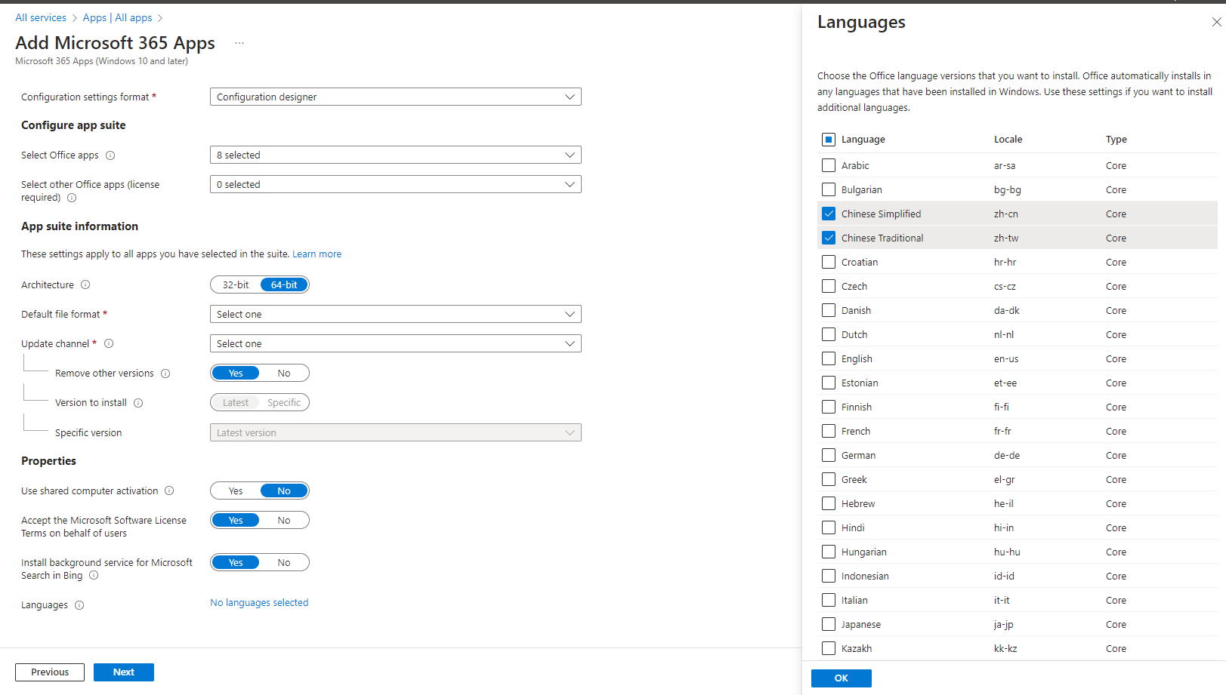The width and height of the screenshot is (1226, 695).
Task: Open No languages selected link
Action: pyautogui.click(x=259, y=602)
